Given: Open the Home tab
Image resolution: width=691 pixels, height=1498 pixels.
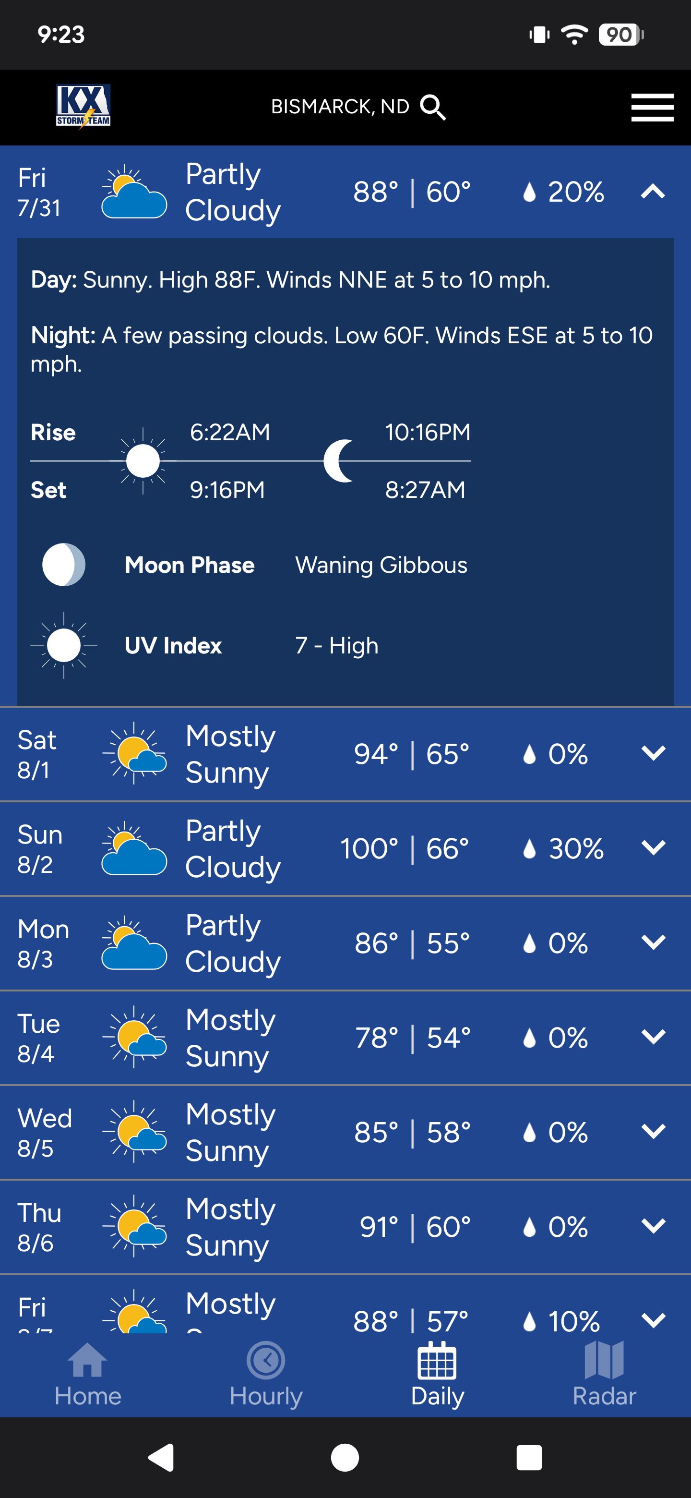Looking at the screenshot, I should point(88,1375).
